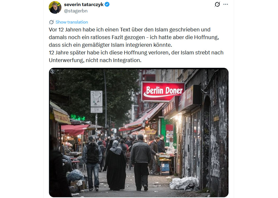Open severin tatarczyk's profile avatar
Image resolution: width=278 pixels, height=198 pixels.
point(55,7)
